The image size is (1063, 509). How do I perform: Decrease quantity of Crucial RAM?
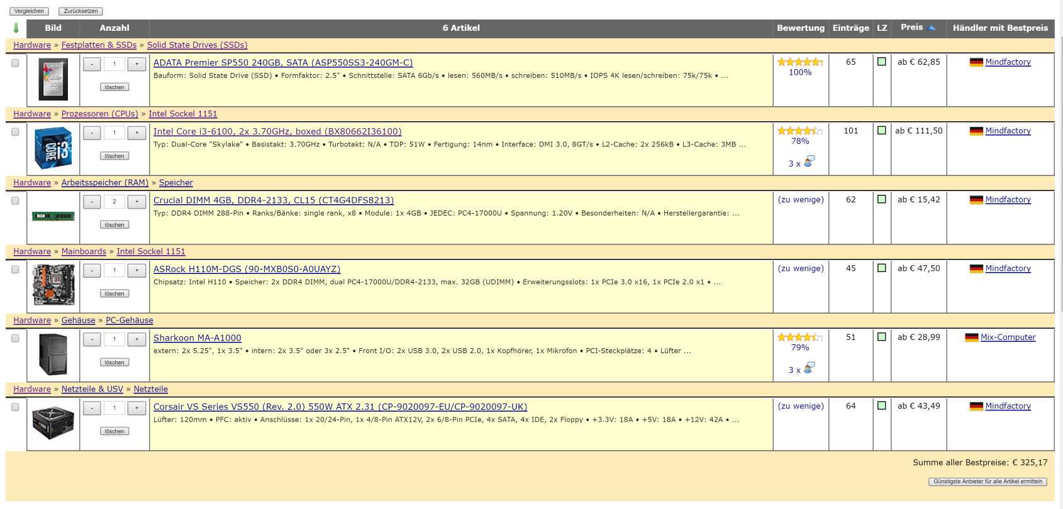pos(92,202)
